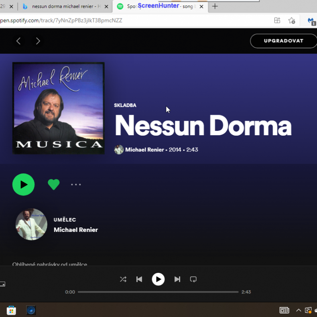Open the picture-in-picture mini player icon
Image resolution: width=317 pixels, height=317 pixels.
click(x=2, y=284)
